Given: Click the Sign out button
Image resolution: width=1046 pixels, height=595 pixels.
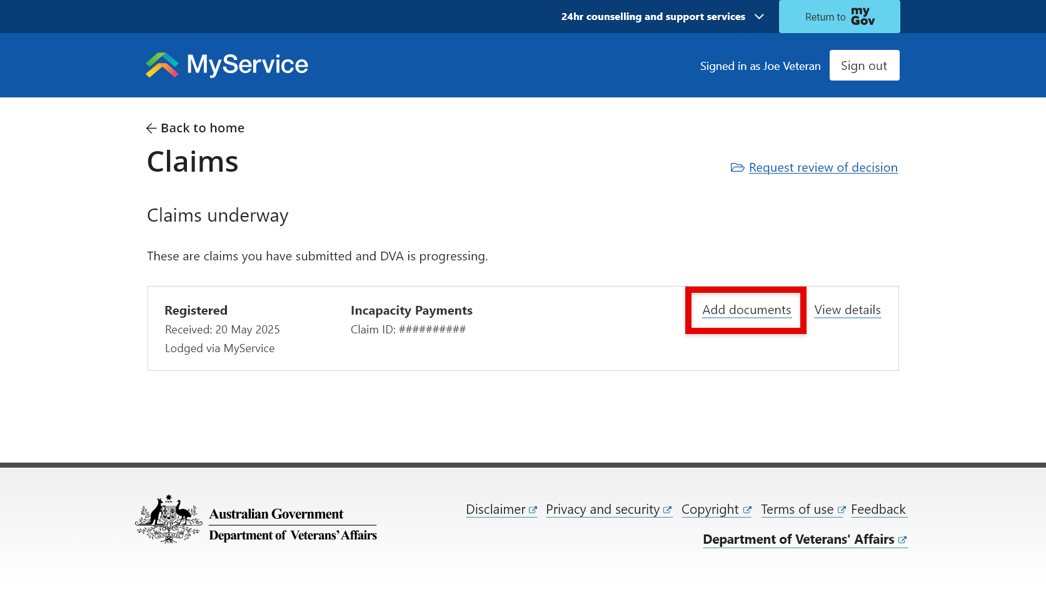Looking at the screenshot, I should tap(864, 65).
